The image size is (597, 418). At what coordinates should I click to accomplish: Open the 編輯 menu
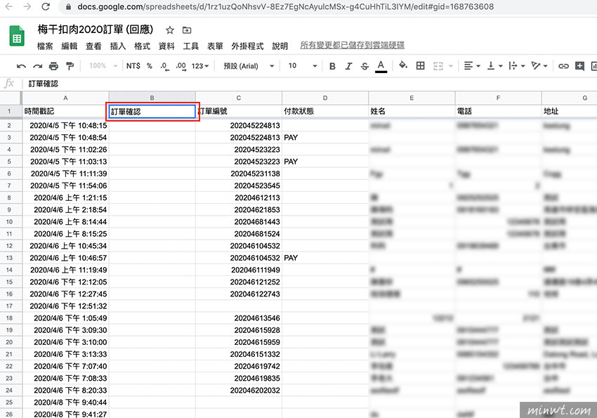70,46
